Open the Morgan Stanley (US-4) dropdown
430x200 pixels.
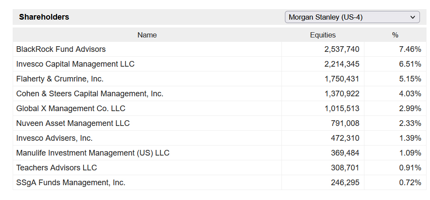pyautogui.click(x=352, y=17)
